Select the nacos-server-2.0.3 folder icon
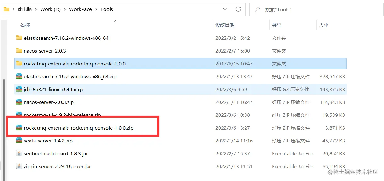 click(19, 51)
